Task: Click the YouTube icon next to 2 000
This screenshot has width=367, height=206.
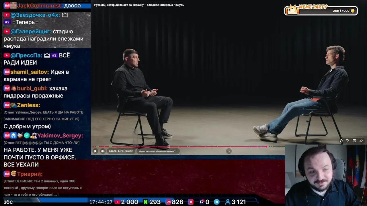Action: (x=117, y=202)
